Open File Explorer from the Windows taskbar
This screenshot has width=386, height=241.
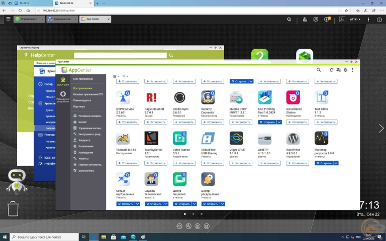point(104,237)
